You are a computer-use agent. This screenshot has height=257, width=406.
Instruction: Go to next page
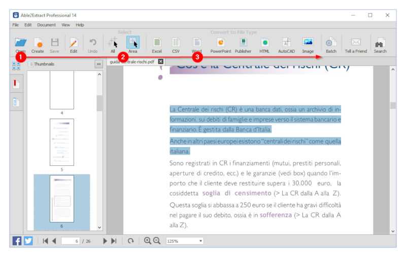coord(105,241)
